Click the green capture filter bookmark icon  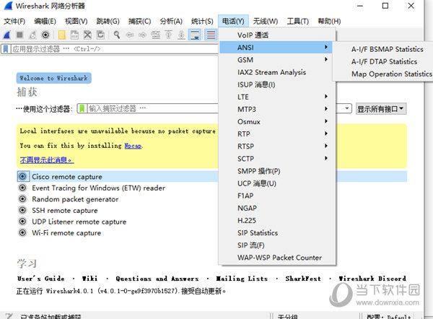(82, 108)
